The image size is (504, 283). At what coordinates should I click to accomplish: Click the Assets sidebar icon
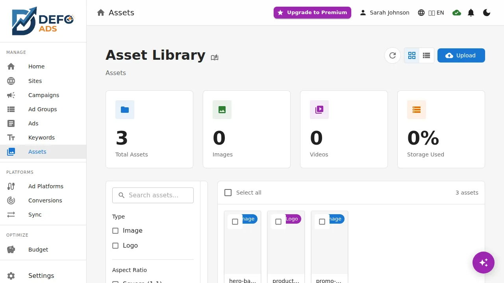[x=11, y=152]
